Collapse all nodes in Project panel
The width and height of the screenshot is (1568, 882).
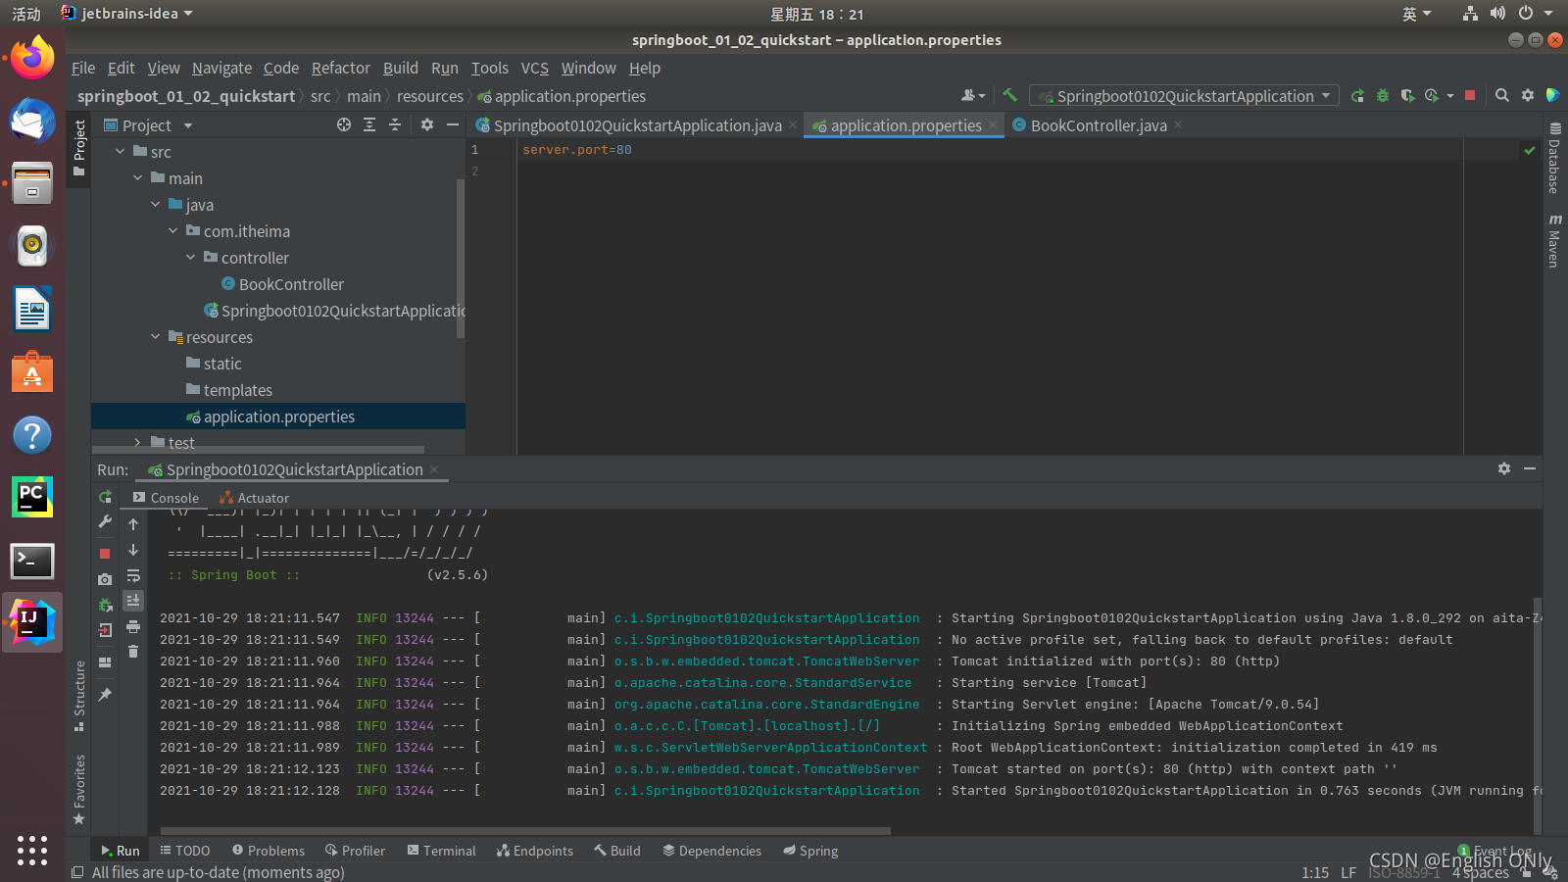coord(395,124)
